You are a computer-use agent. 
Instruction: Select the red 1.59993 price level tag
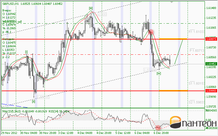pos(211,91)
